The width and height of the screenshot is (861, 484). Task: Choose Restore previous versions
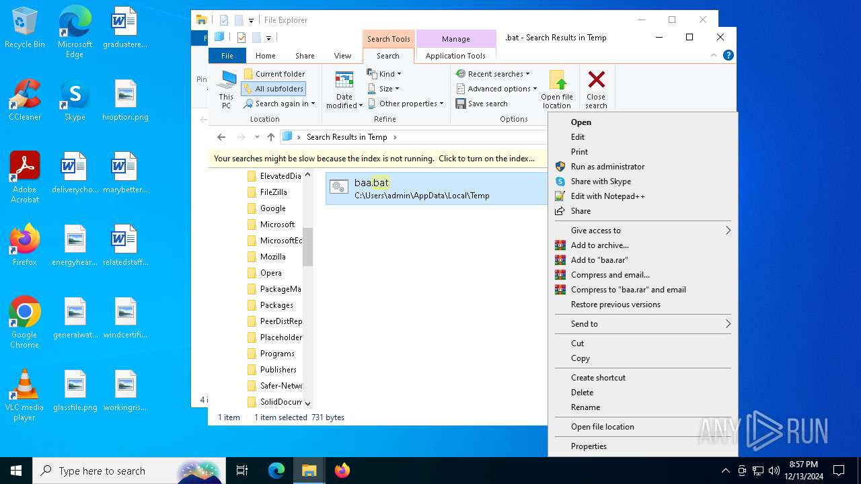click(x=642, y=305)
